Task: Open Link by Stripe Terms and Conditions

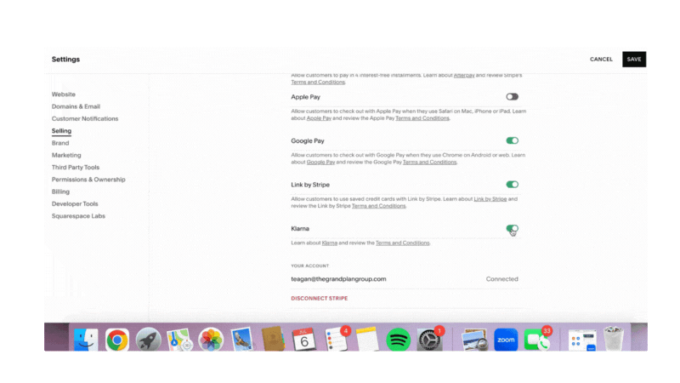Action: click(378, 206)
